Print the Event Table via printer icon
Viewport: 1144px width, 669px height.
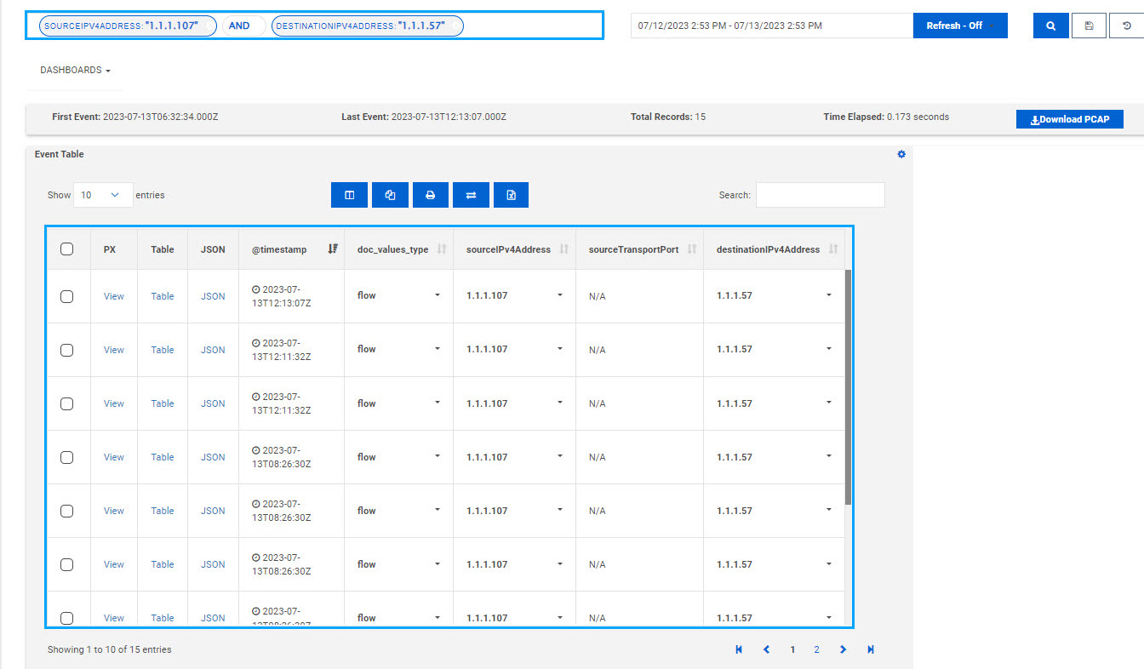(x=431, y=195)
